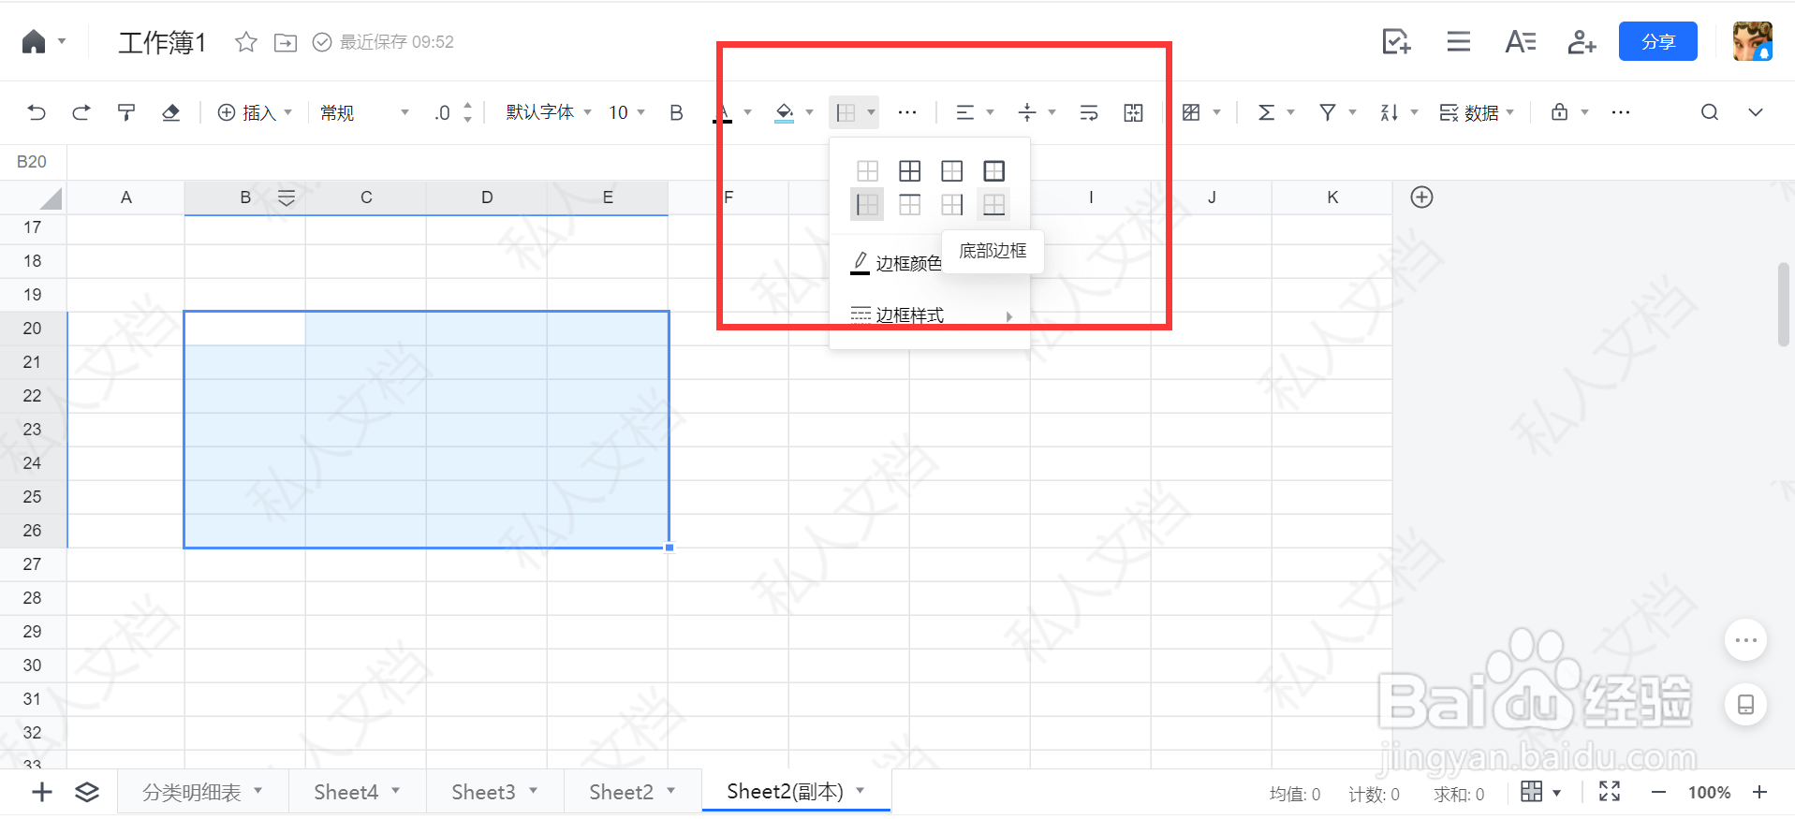Image resolution: width=1795 pixels, height=819 pixels.
Task: Open the border style submenu
Action: point(930,315)
